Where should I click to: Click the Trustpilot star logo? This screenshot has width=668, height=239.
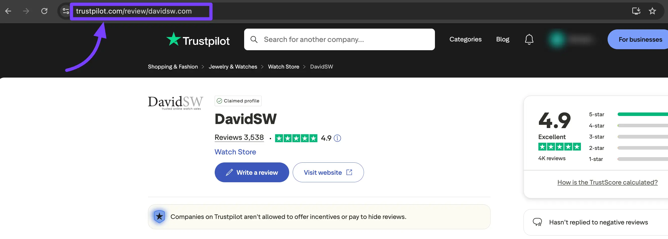click(173, 39)
